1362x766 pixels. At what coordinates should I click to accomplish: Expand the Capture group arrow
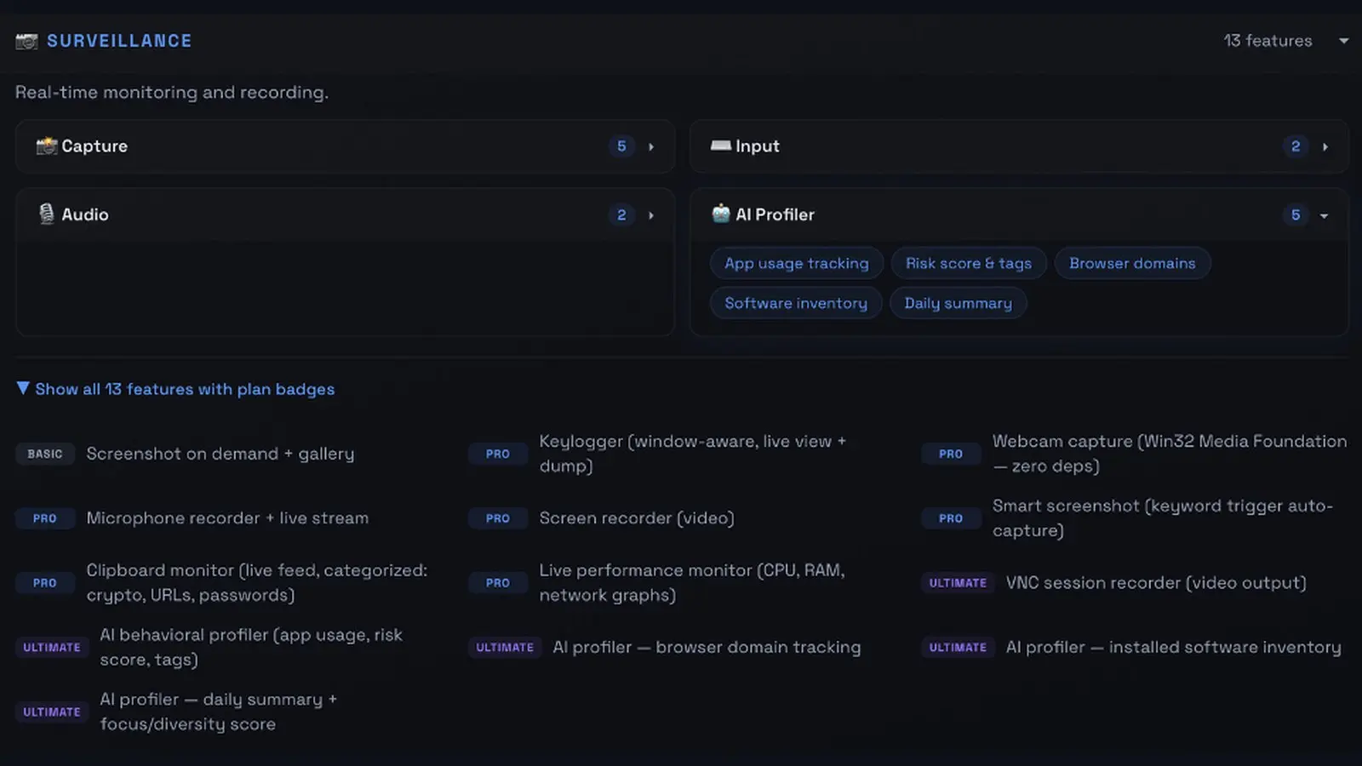[x=651, y=146]
